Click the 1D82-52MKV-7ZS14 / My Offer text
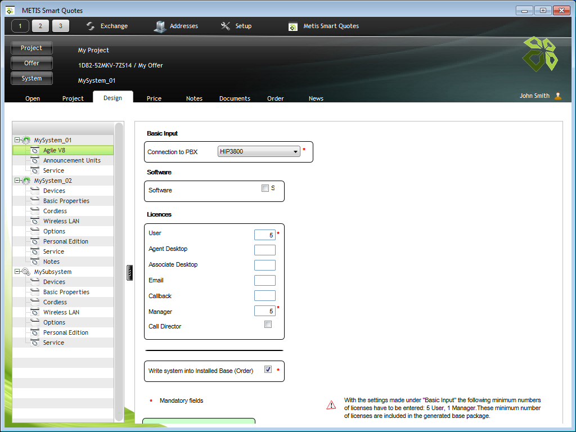This screenshot has width=576, height=432. coord(120,65)
